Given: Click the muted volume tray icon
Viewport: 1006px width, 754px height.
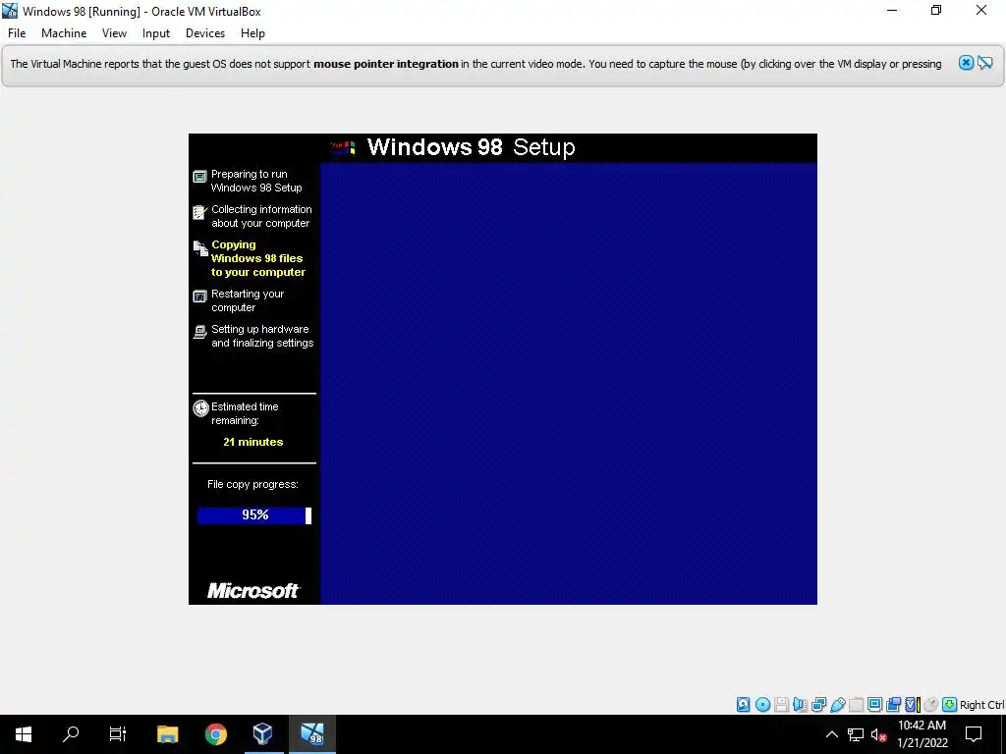Looking at the screenshot, I should coord(878,734).
